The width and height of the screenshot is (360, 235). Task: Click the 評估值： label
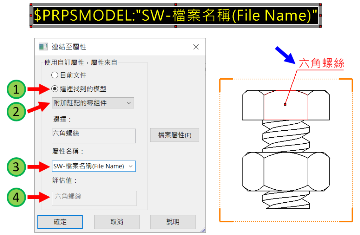pos(65,181)
